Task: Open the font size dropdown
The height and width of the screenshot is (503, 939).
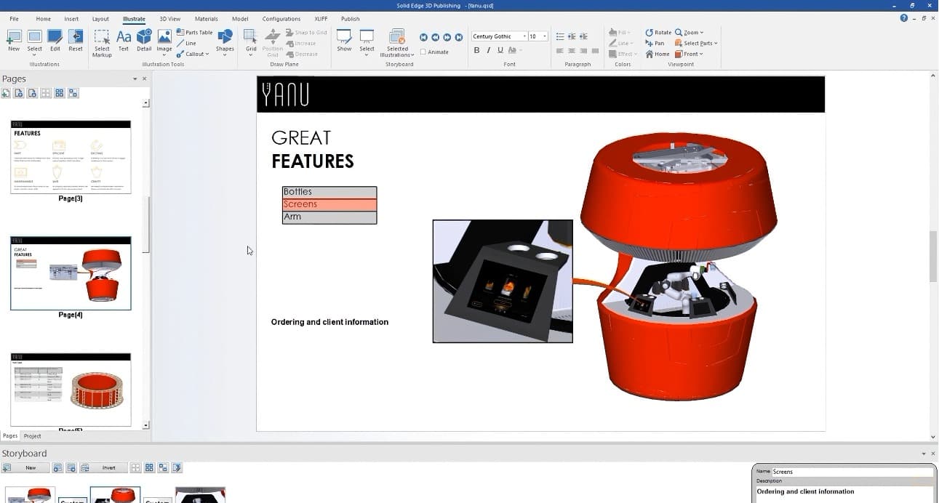Action: pyautogui.click(x=544, y=36)
